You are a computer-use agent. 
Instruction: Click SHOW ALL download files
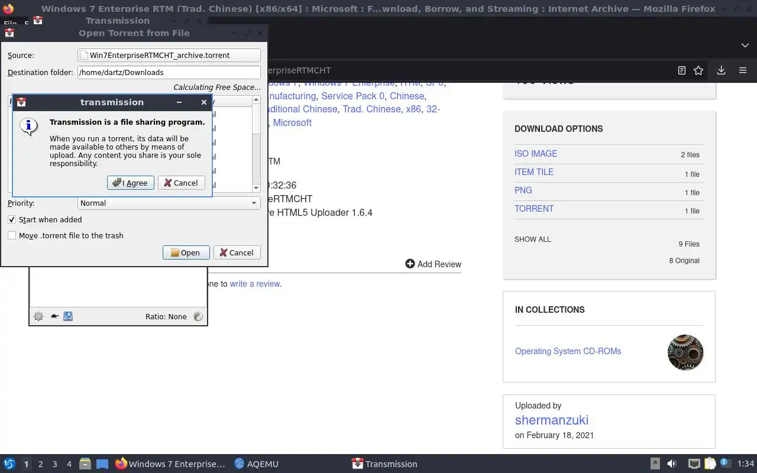[532, 239]
